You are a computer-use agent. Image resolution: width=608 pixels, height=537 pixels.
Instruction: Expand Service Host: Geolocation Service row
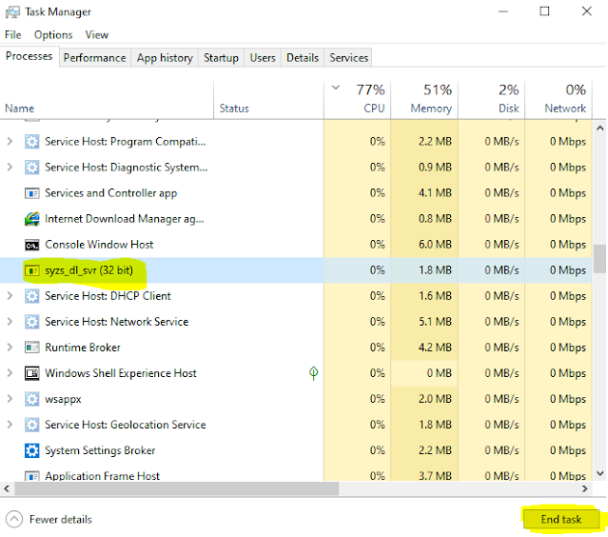point(10,425)
